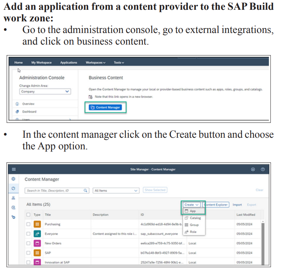
Task: Choose Catalog from the Create menu
Action: 194,218
